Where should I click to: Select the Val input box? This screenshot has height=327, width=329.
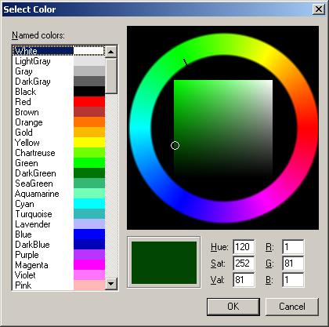(x=244, y=280)
